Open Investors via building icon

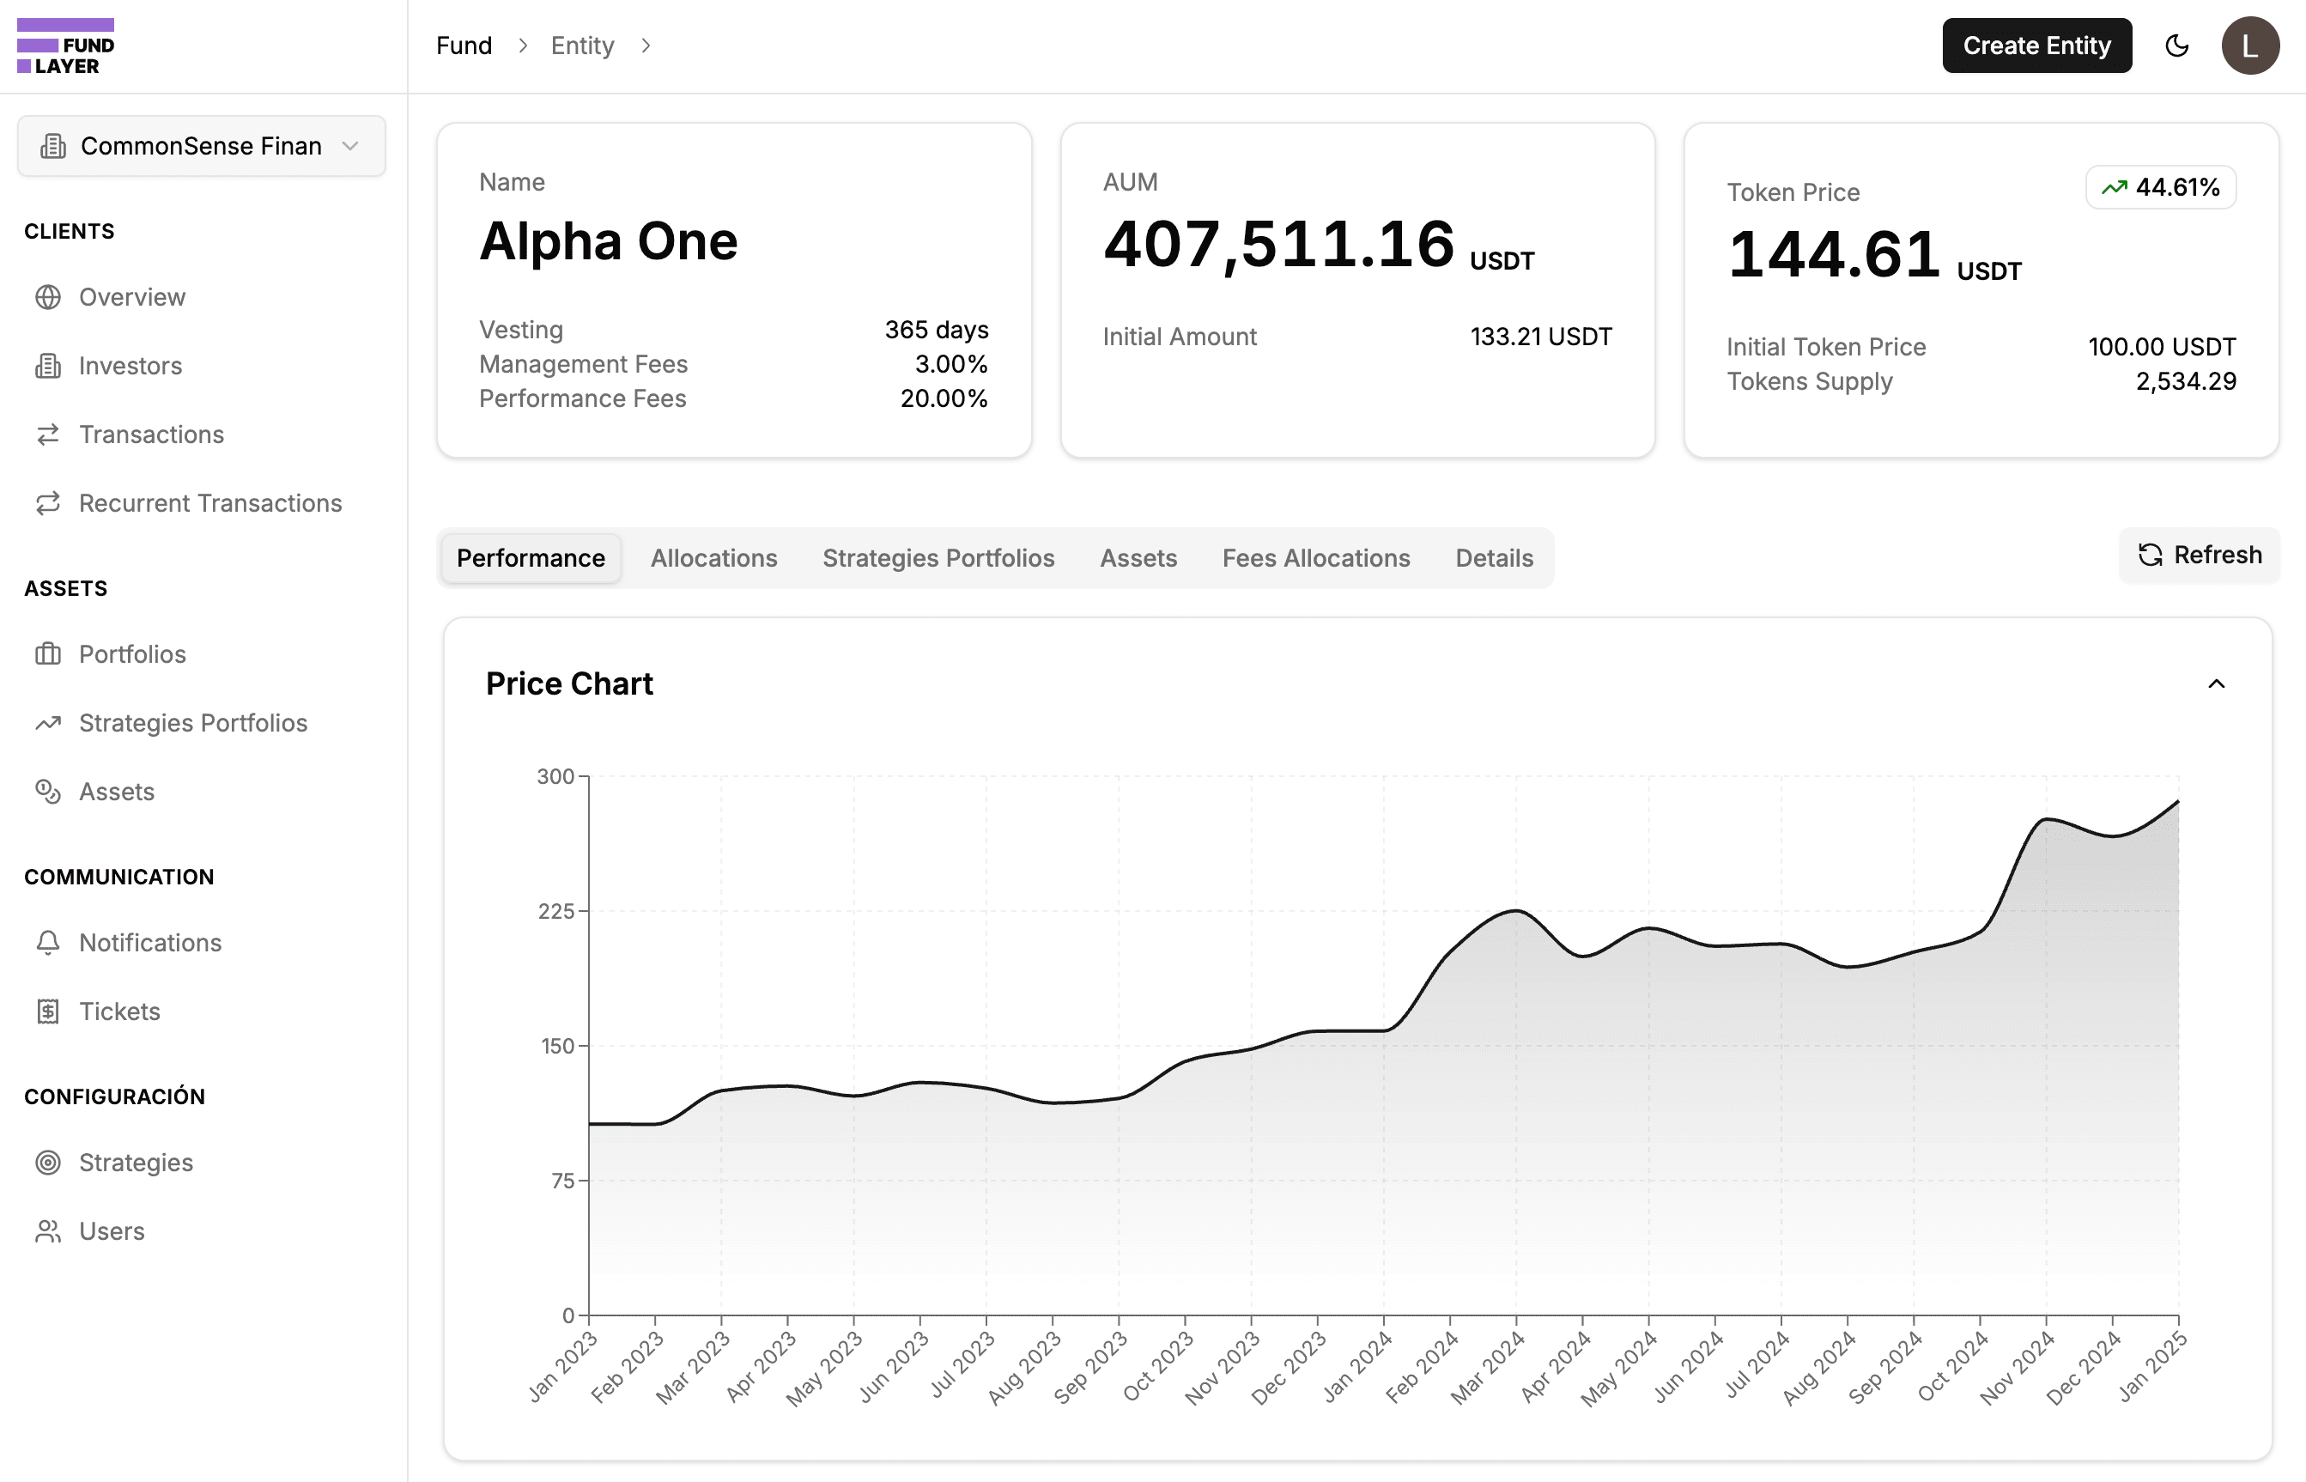click(48, 366)
